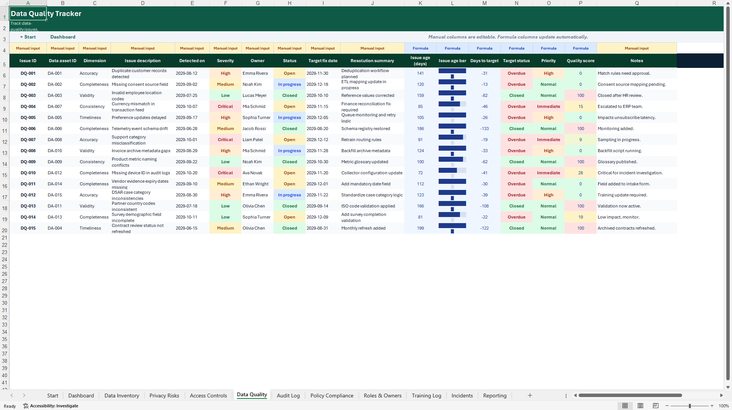
Task: Click the Dashboard link in row 3
Action: point(63,37)
